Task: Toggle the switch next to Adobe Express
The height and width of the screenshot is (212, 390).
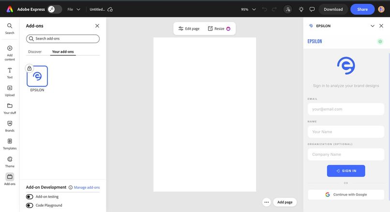Action: pos(55,9)
